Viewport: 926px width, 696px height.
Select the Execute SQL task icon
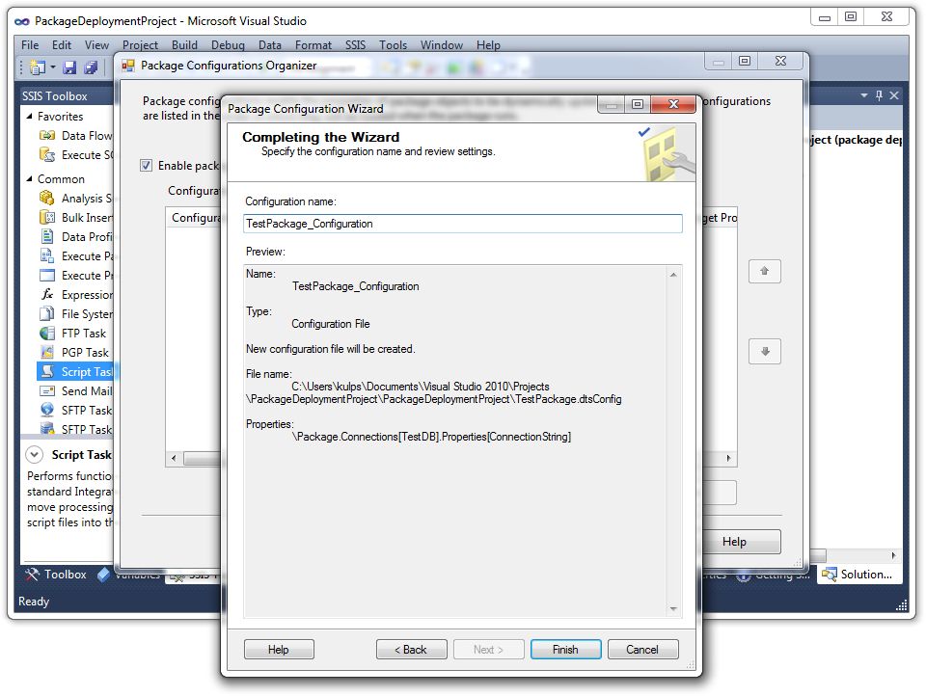pyautogui.click(x=46, y=155)
